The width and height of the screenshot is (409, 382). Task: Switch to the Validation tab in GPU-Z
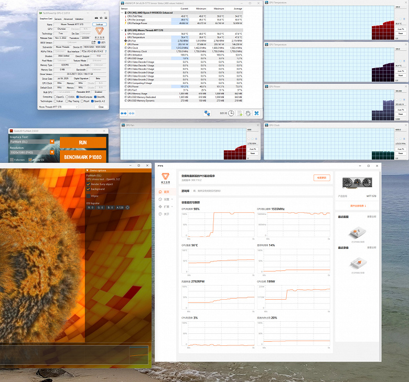(x=79, y=19)
